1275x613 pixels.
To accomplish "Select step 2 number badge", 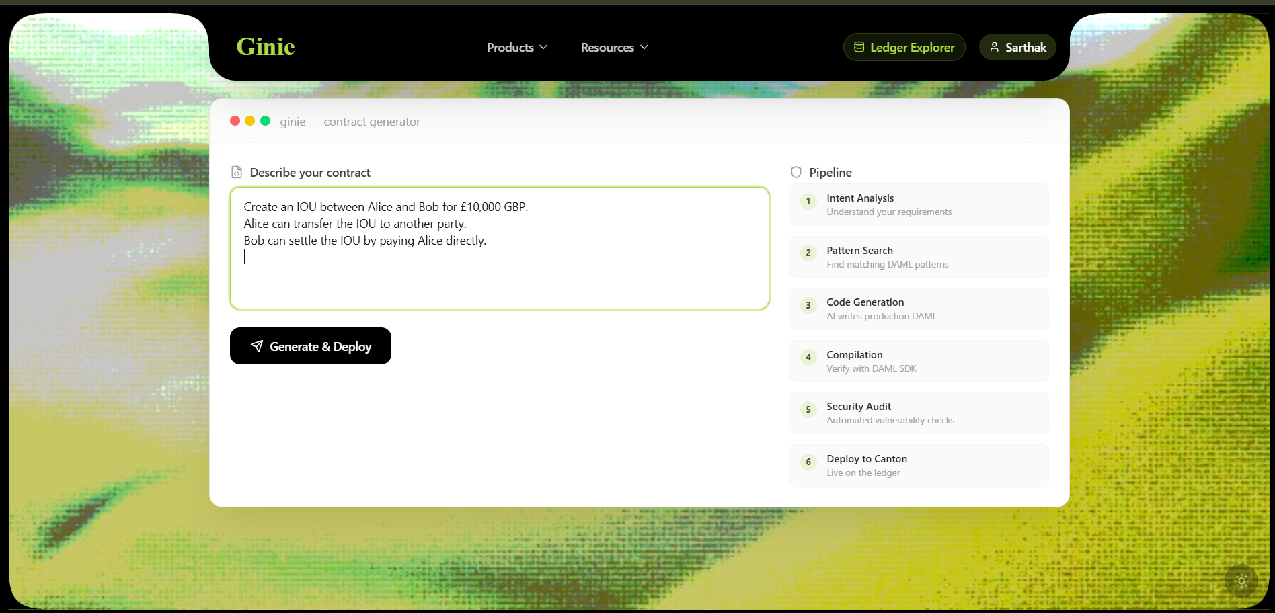I will [808, 253].
